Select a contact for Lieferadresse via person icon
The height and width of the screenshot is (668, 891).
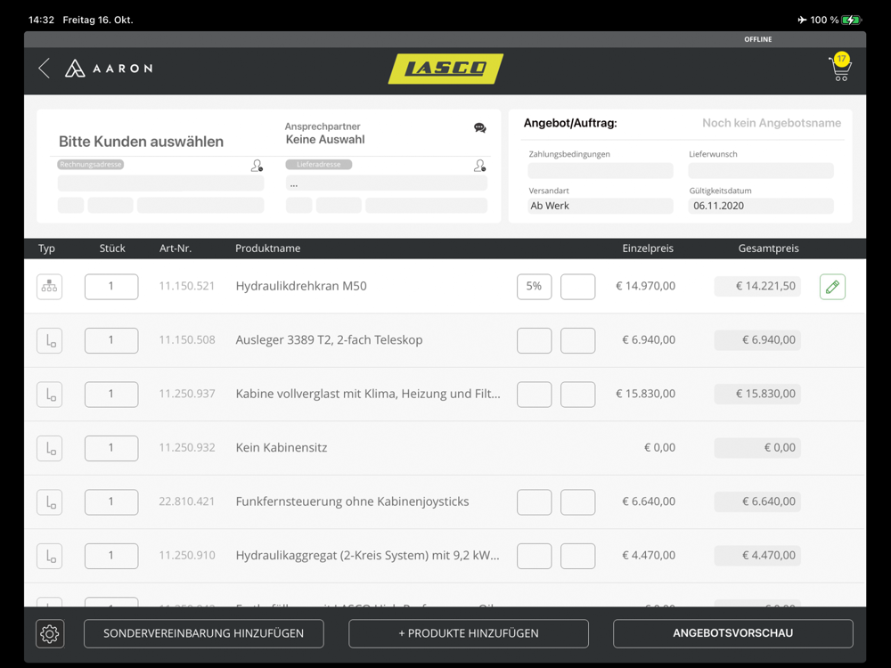point(480,166)
